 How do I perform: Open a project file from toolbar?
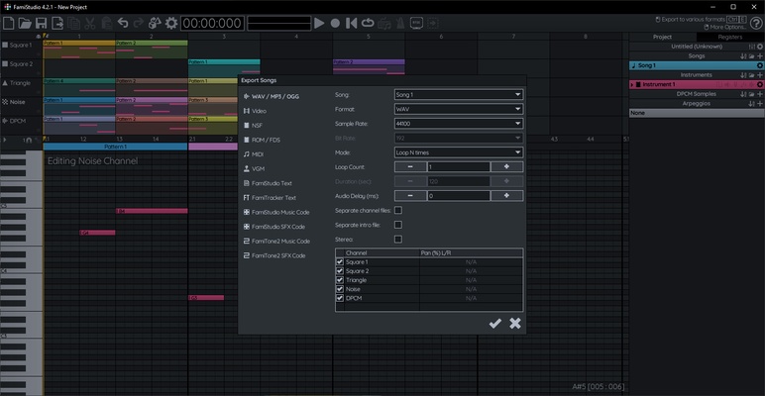coord(25,23)
